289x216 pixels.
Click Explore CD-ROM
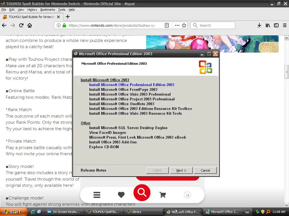click(104, 147)
